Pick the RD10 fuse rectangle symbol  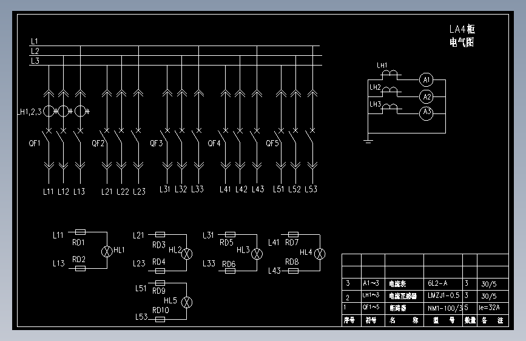[160, 319]
